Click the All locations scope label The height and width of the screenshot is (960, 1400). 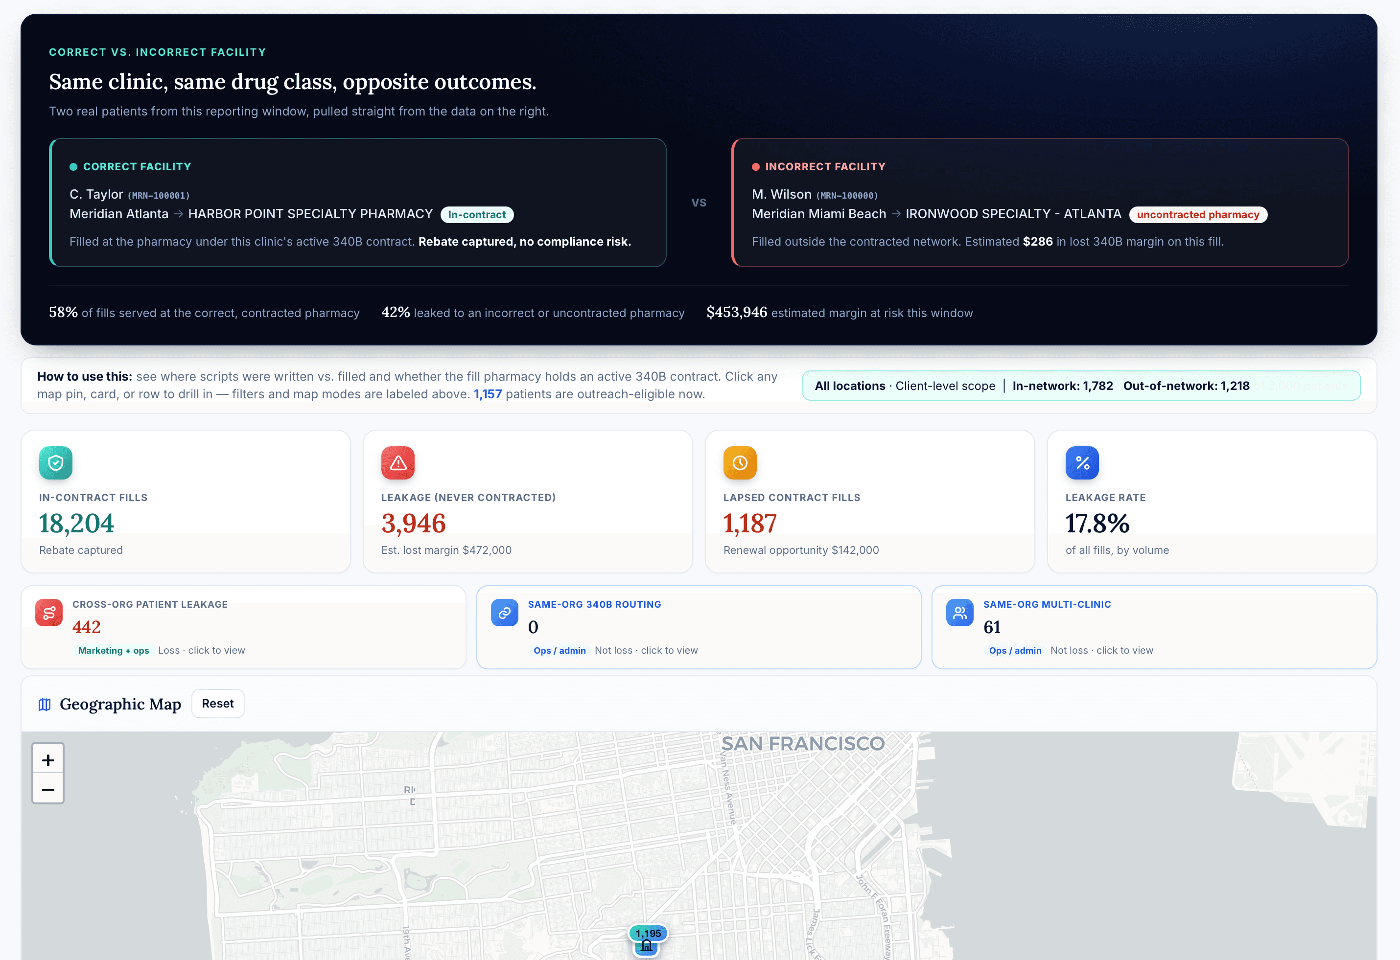pos(849,386)
